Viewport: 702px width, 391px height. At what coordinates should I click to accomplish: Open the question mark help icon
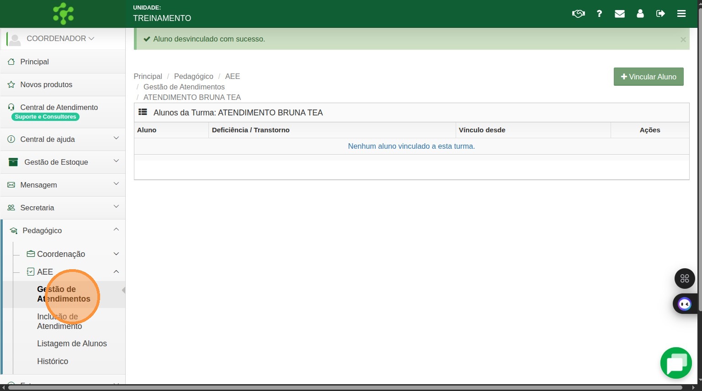(x=599, y=14)
